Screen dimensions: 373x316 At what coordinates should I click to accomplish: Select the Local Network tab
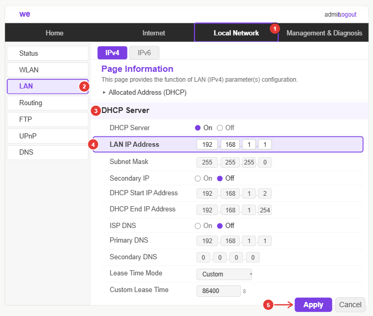(x=236, y=33)
